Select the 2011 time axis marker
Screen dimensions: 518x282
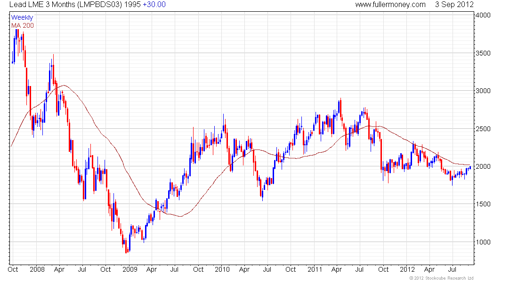tap(314, 269)
